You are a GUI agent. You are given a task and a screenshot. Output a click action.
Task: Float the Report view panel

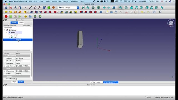click(6, 85)
